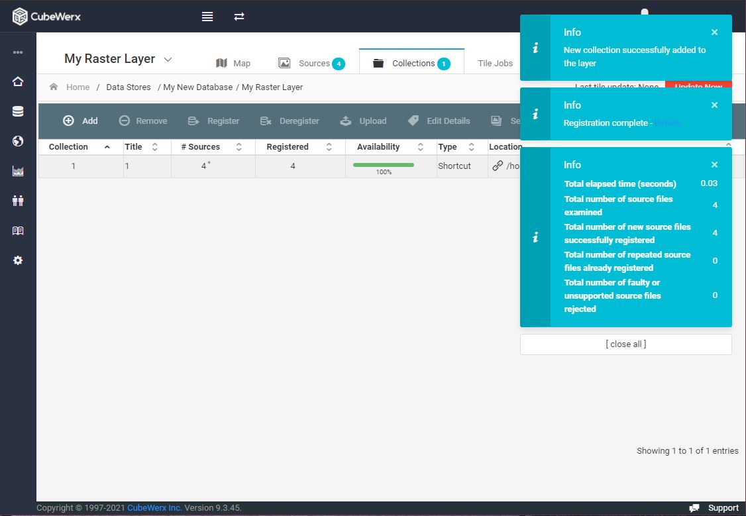
Task: Open the CubeWerx Inc. link in footer
Action: click(154, 508)
